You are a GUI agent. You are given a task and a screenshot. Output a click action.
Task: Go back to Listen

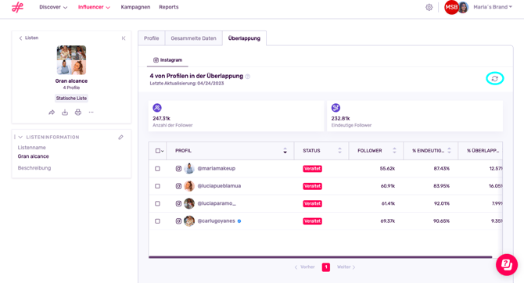point(28,38)
